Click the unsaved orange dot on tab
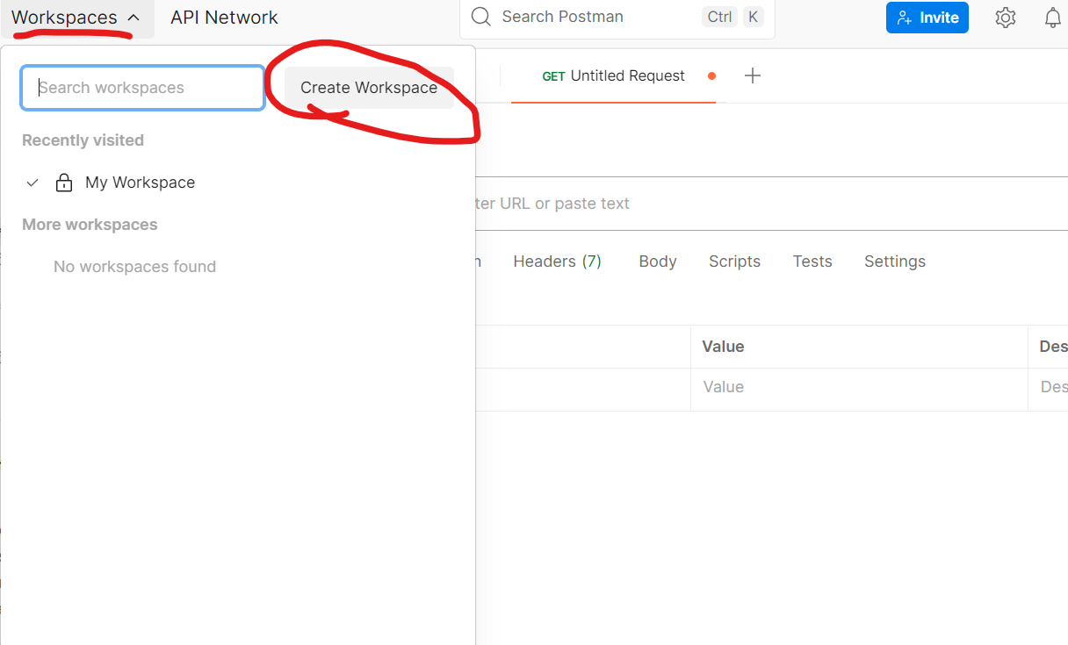 [711, 76]
